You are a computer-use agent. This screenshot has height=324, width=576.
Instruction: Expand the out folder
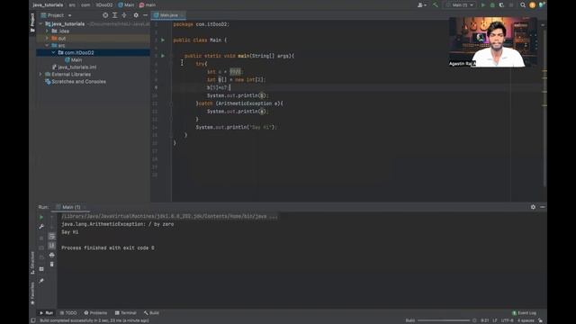pos(47,38)
